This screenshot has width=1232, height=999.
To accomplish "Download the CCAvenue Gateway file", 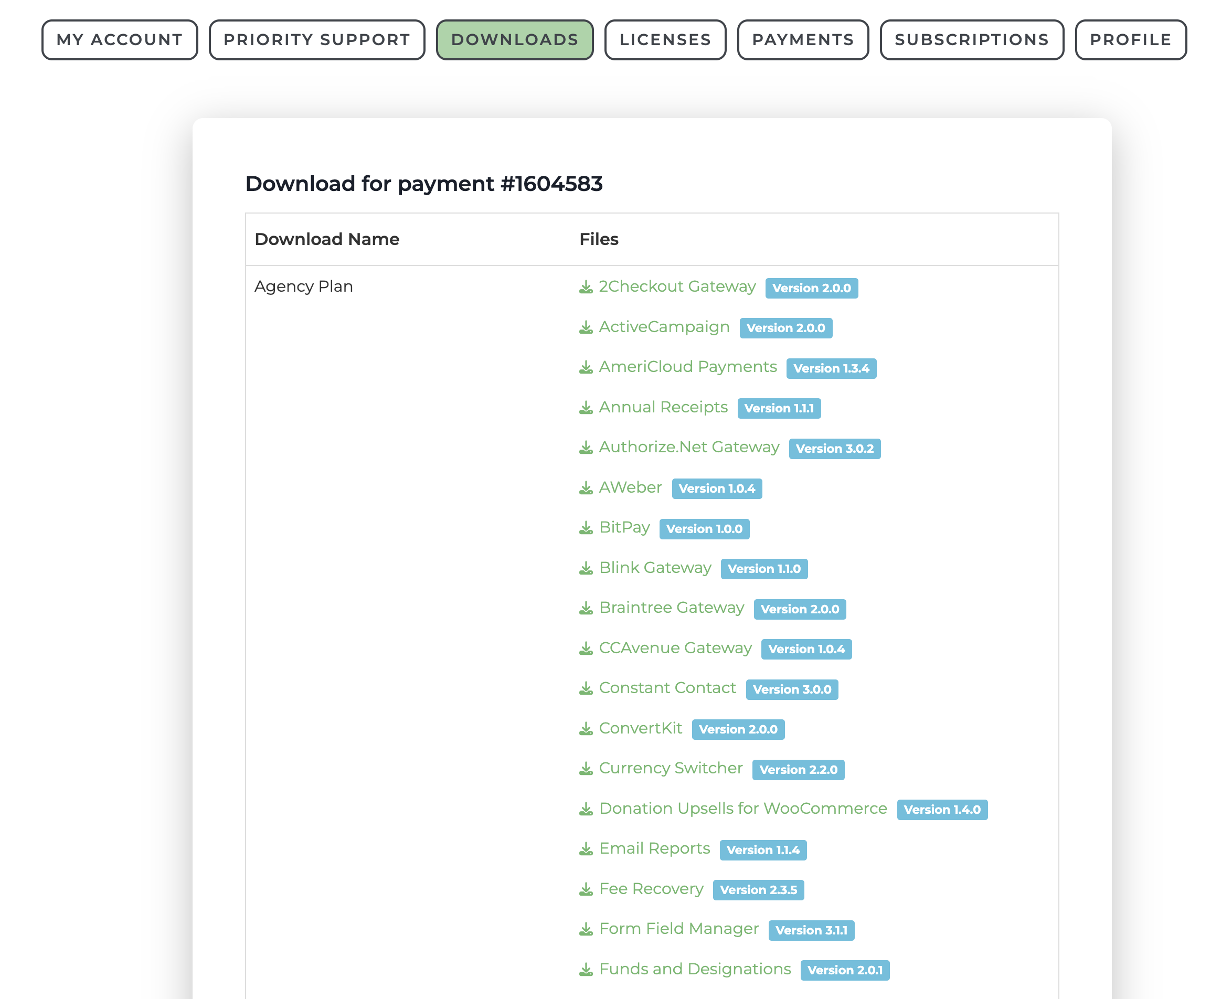I will tap(675, 648).
